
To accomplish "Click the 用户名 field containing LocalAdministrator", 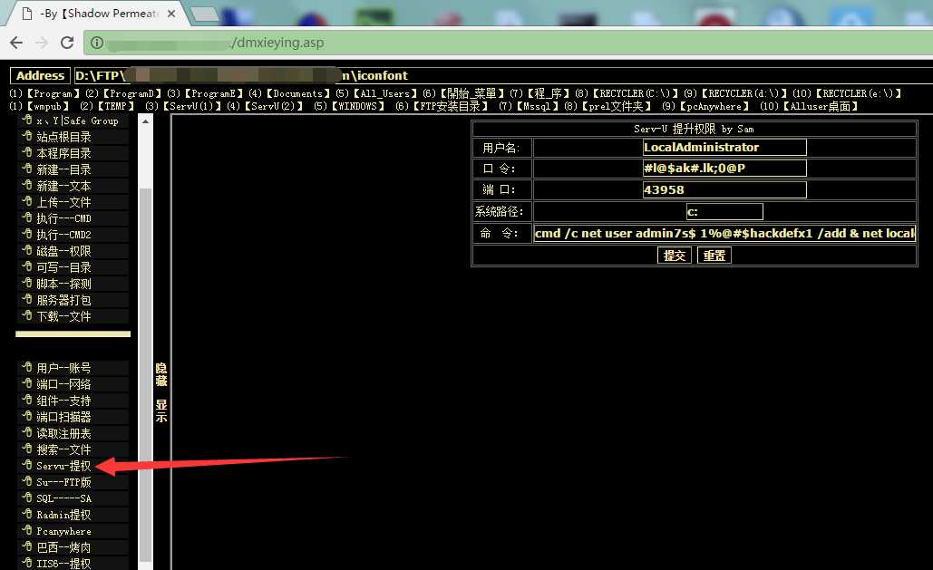I will coord(724,147).
